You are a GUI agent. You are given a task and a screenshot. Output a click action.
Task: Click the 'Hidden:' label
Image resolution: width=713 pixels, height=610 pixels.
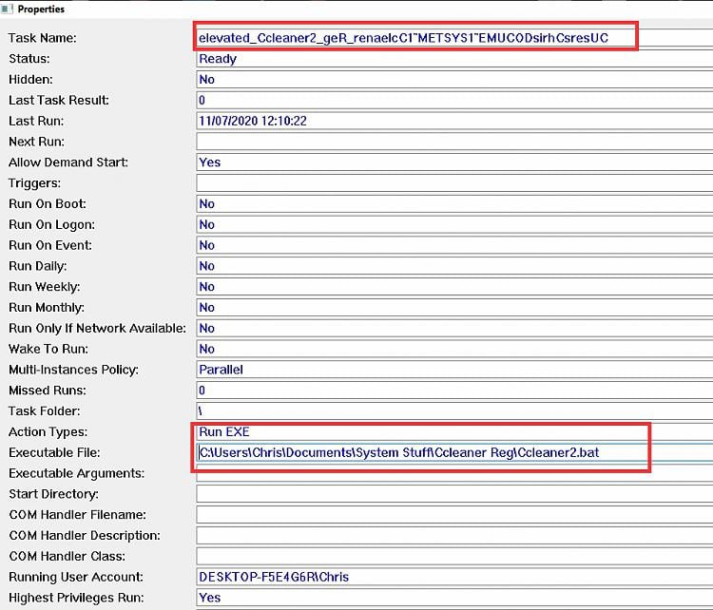coord(30,80)
